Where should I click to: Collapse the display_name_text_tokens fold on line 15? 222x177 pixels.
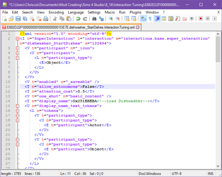(x=17, y=106)
